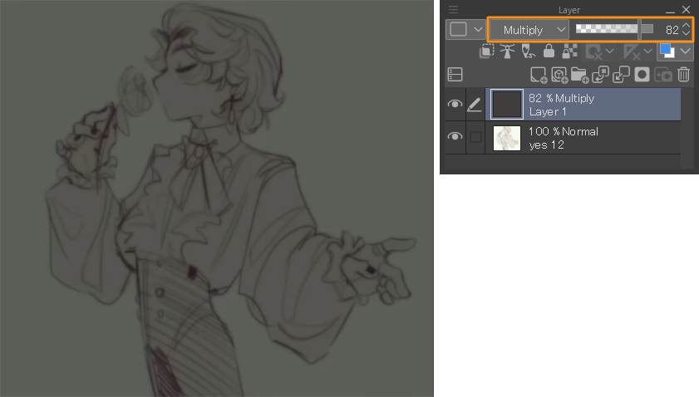This screenshot has width=699, height=397.
Task: Click Create Layer Mask icon
Action: point(642,75)
